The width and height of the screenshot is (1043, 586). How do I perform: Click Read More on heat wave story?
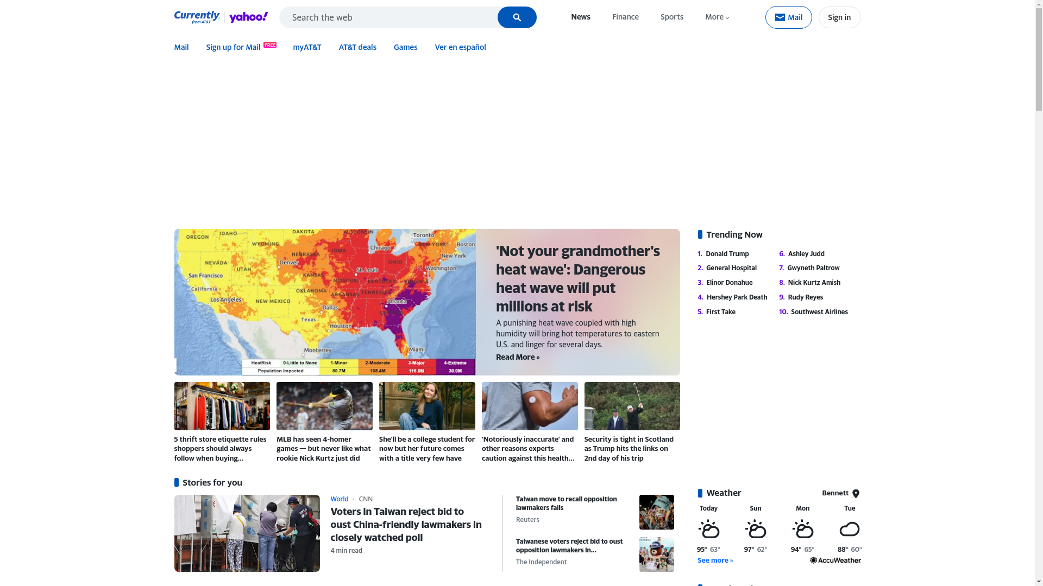518,357
